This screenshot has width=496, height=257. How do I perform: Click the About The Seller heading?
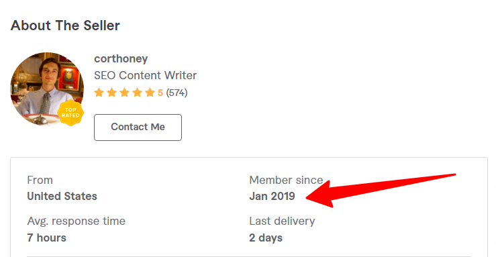[x=65, y=25]
